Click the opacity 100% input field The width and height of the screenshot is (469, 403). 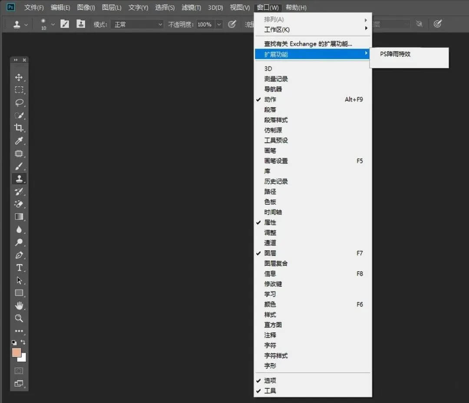pos(205,24)
